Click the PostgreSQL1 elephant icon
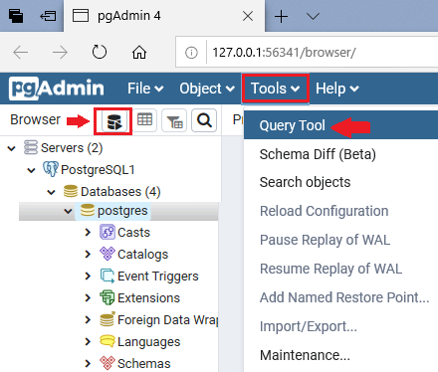 51,169
